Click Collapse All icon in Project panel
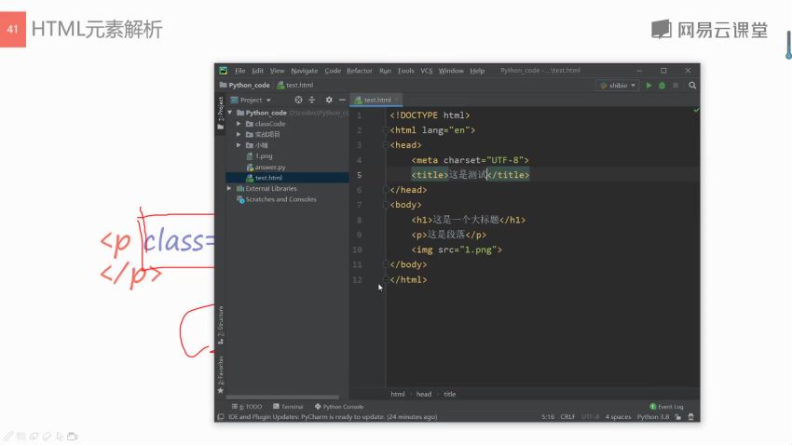This screenshot has height=445, width=792. click(311, 100)
